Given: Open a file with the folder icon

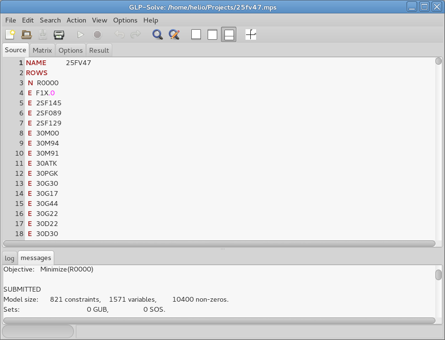Looking at the screenshot, I should [x=26, y=34].
